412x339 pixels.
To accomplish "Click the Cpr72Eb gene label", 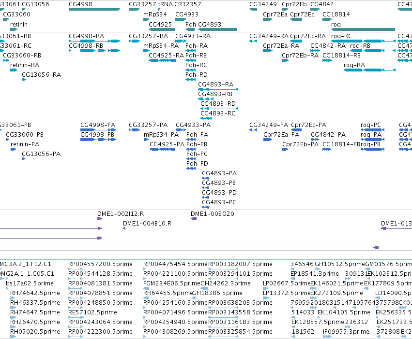I will click(x=294, y=4).
